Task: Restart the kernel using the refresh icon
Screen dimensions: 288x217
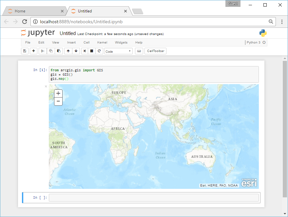Action: (100, 51)
